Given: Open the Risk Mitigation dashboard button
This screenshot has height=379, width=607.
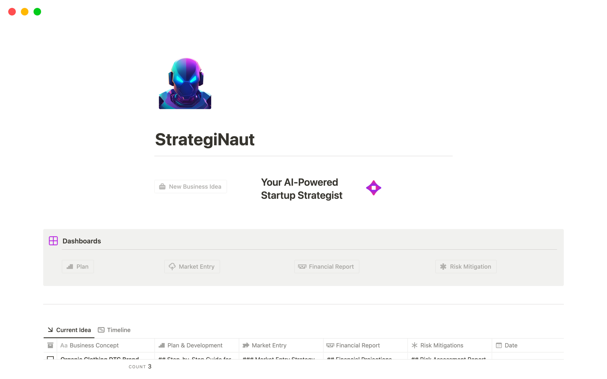Looking at the screenshot, I should pyautogui.click(x=466, y=267).
